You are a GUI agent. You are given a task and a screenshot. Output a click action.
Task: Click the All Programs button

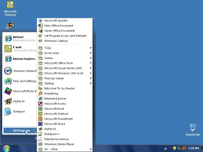coord(20,130)
